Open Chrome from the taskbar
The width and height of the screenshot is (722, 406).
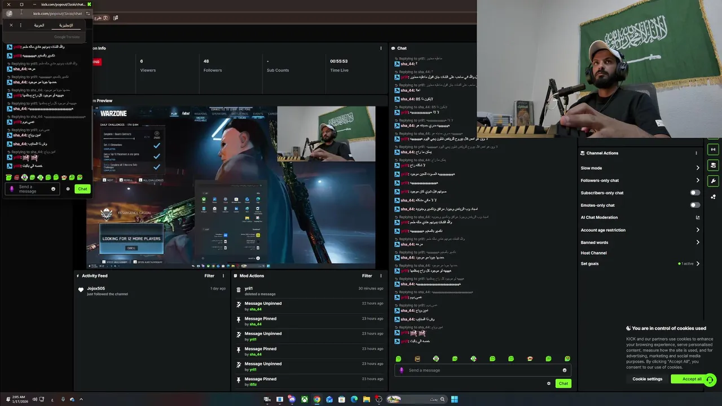tap(317, 399)
